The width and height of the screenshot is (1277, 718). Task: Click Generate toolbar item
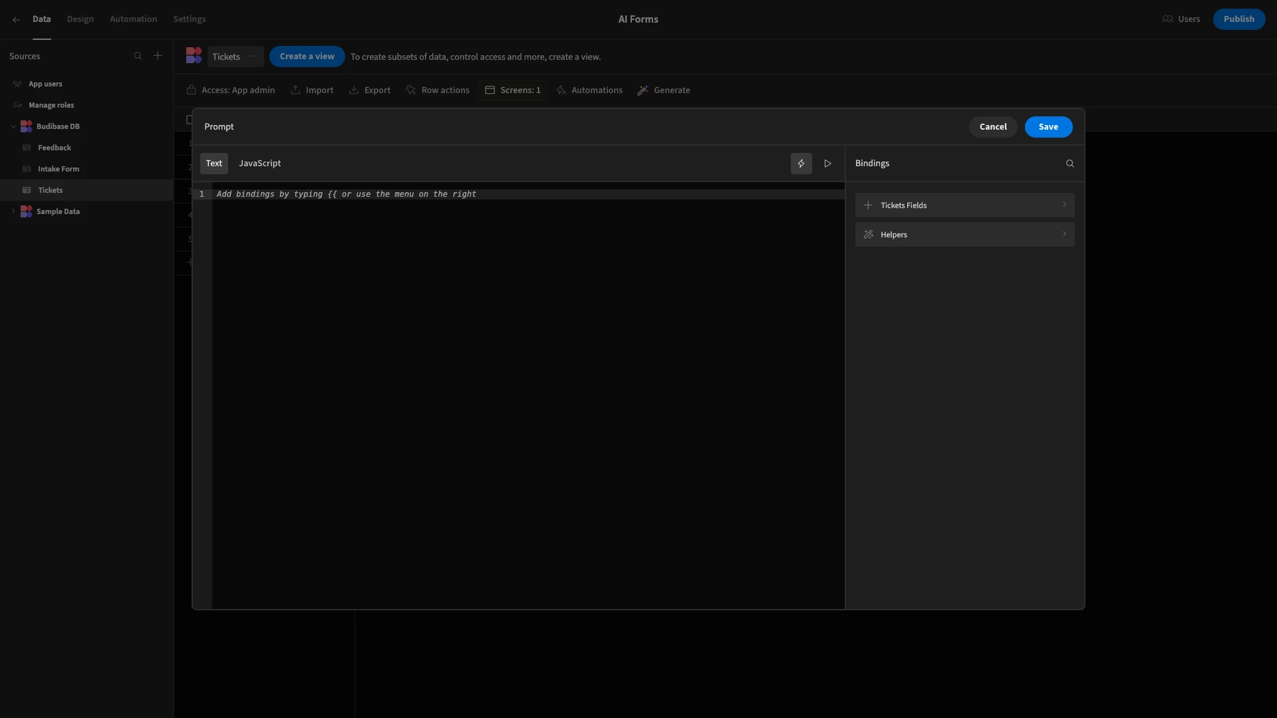(x=664, y=90)
